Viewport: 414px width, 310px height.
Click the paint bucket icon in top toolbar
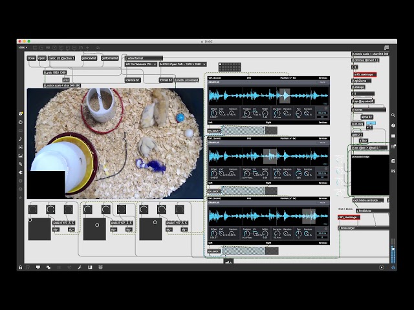[98, 48]
